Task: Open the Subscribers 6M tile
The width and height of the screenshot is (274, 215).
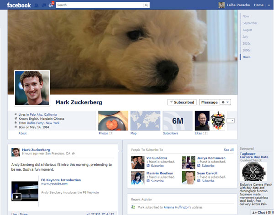Action: click(x=177, y=121)
